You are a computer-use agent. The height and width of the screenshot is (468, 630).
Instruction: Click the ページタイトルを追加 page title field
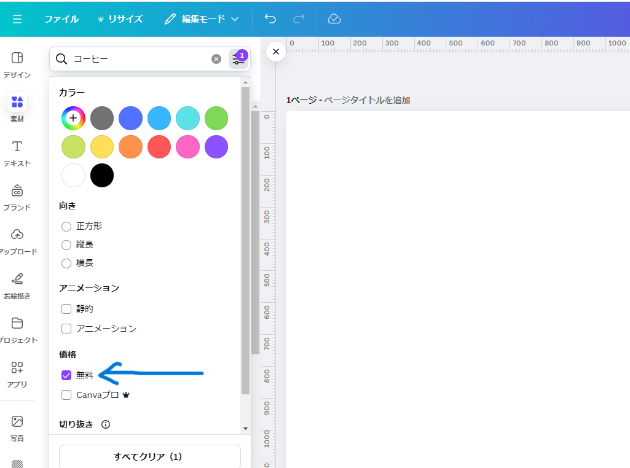tap(367, 100)
